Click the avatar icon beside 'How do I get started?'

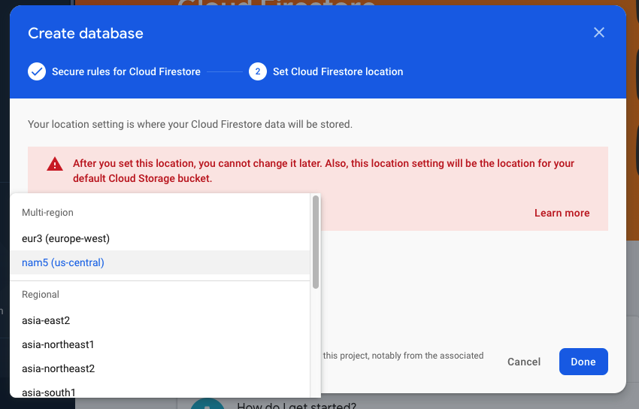click(207, 404)
